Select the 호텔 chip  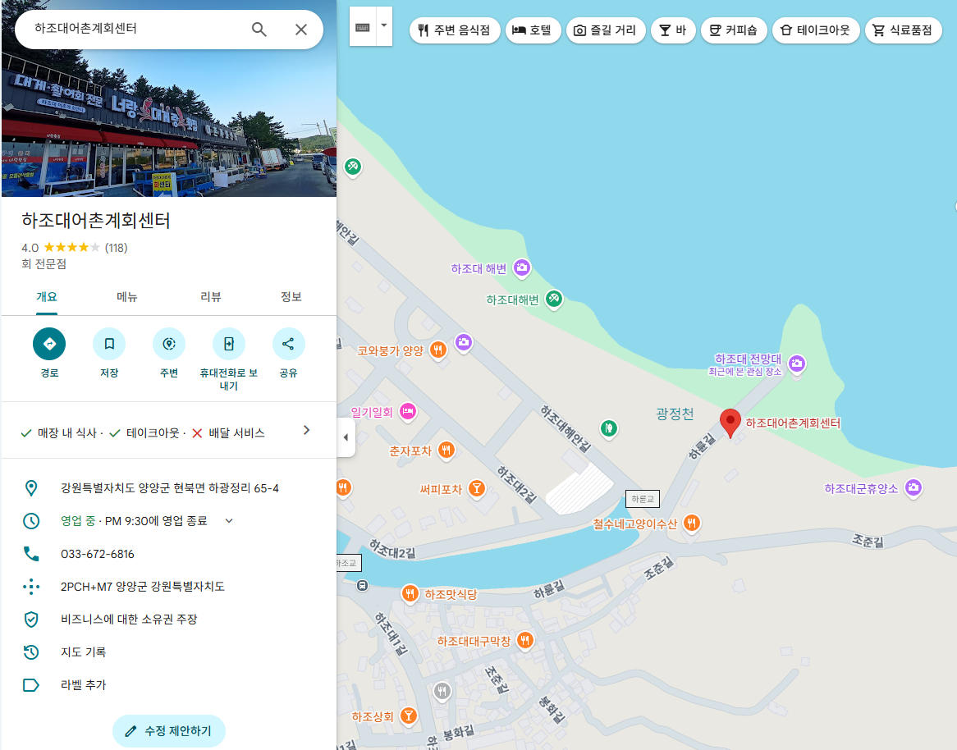[533, 30]
